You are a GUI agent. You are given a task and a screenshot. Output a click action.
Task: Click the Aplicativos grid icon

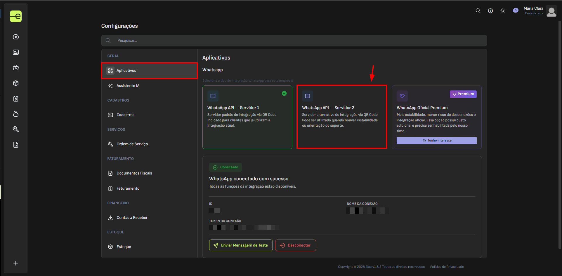[110, 71]
